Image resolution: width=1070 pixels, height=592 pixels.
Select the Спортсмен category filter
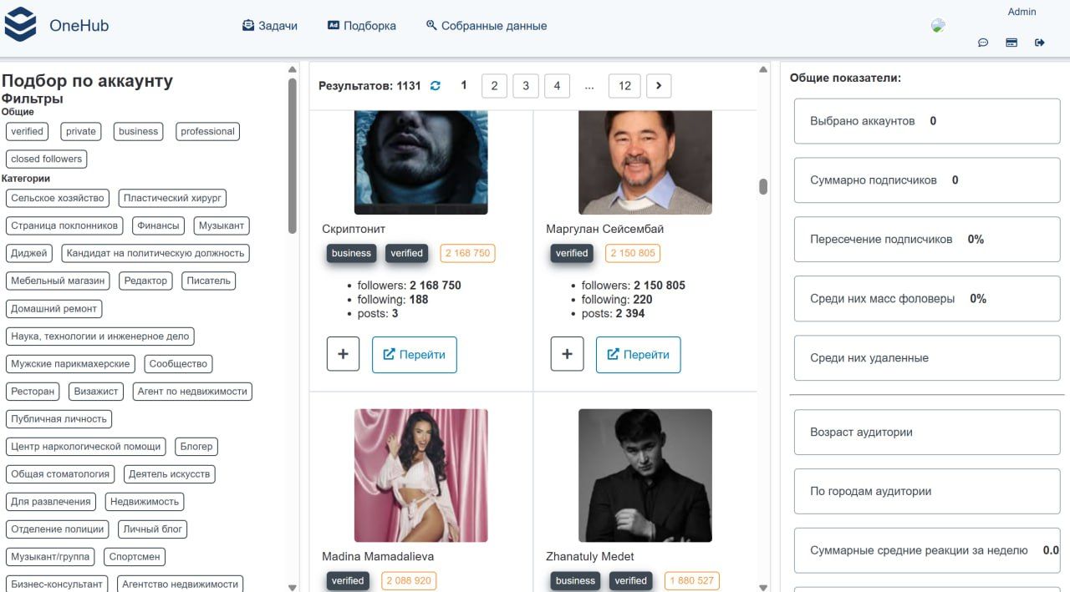[x=135, y=556]
